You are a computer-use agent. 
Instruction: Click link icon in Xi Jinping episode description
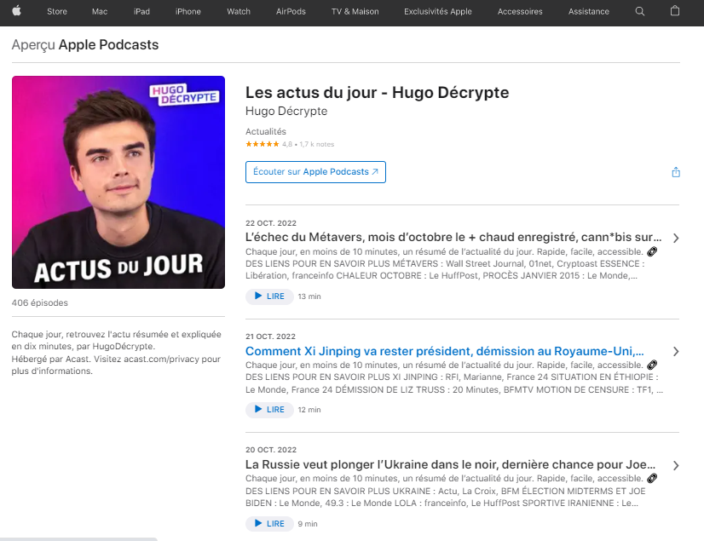[x=652, y=365]
